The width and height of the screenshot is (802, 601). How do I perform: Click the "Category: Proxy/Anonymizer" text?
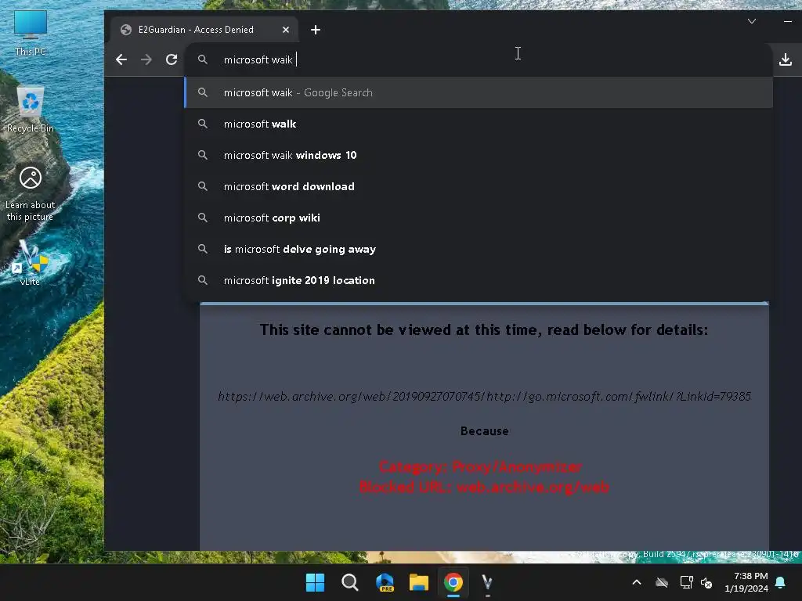click(x=480, y=466)
